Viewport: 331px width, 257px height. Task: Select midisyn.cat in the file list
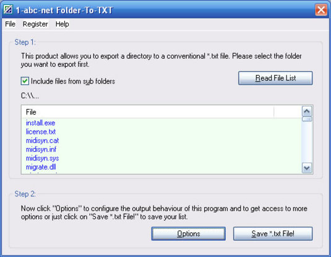[43, 141]
